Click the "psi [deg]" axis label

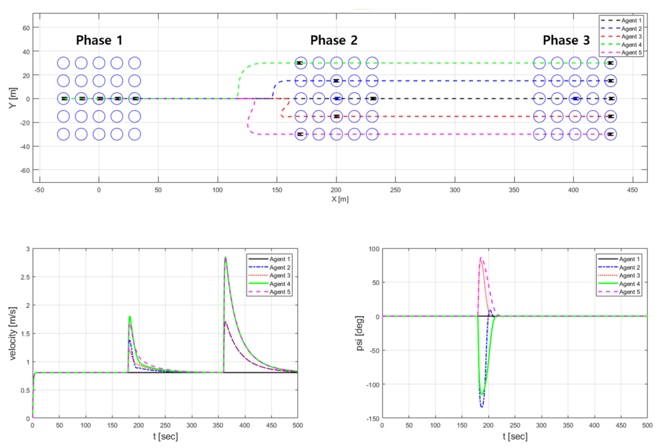[x=360, y=333]
